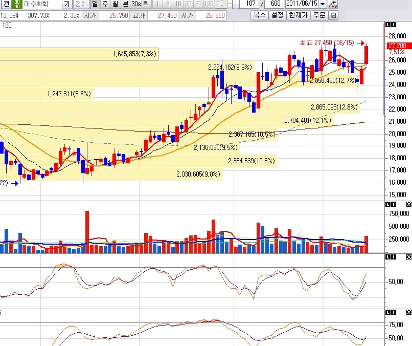Click the L icon in volume pane
412x346 pixels.
click(x=388, y=204)
